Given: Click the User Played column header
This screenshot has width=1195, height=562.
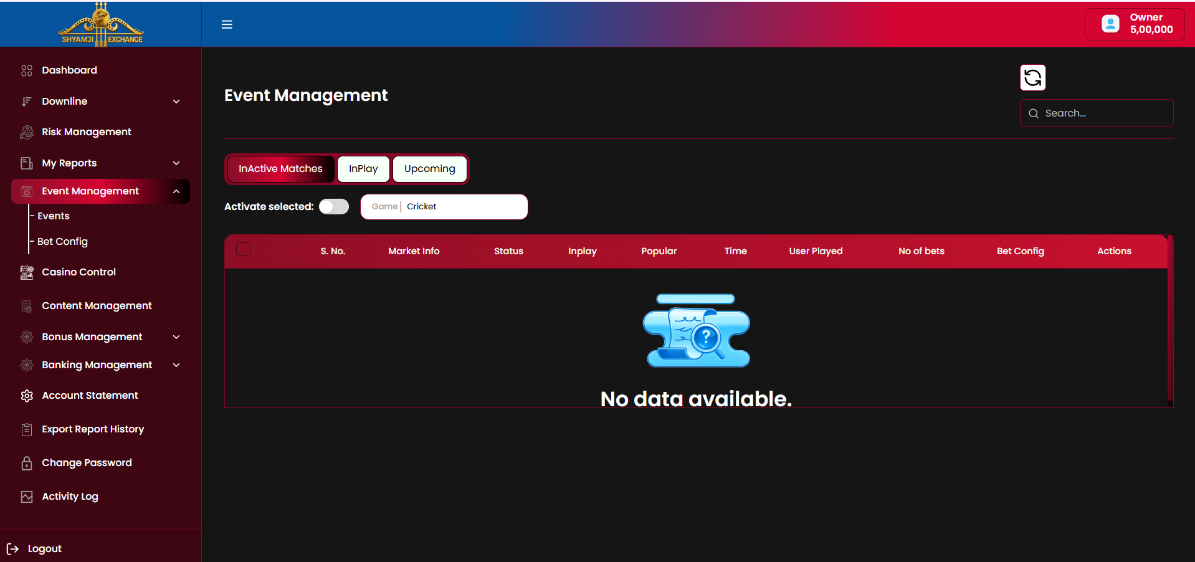Looking at the screenshot, I should [816, 251].
